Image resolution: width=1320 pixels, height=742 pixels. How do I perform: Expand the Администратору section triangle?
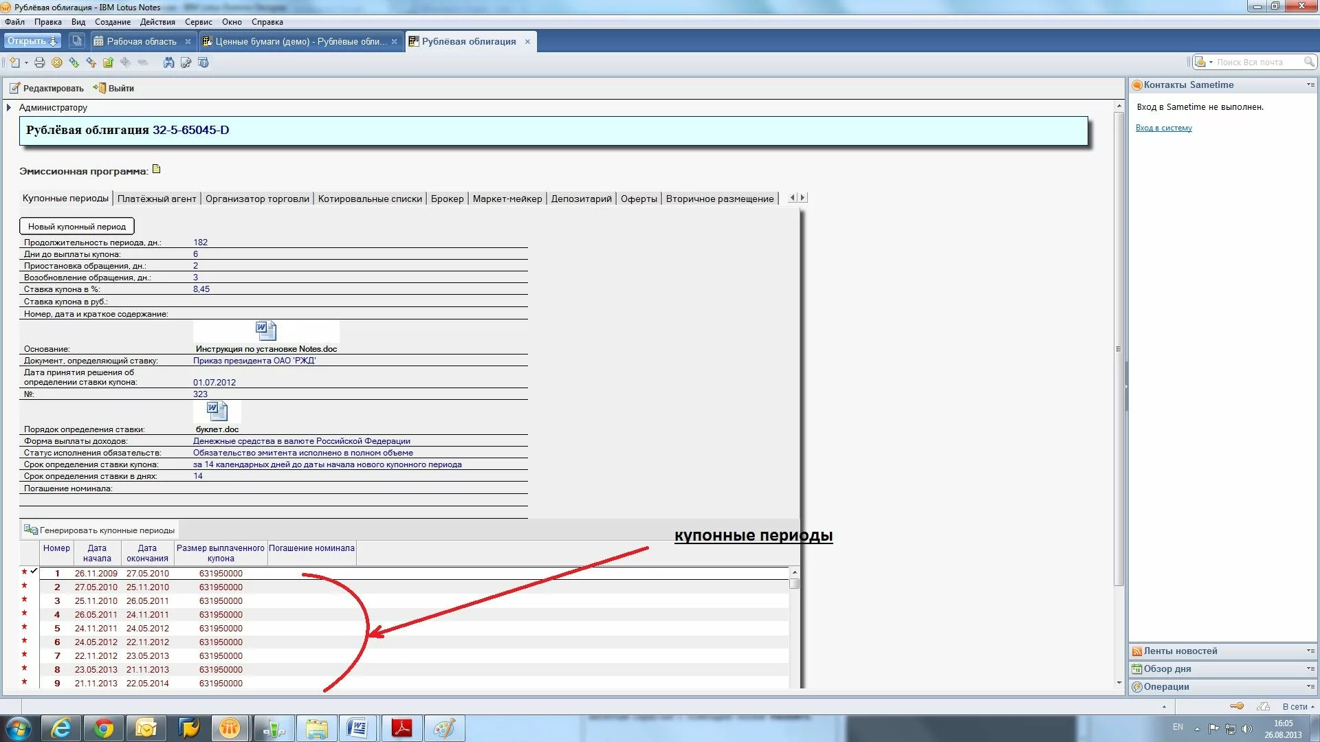[x=9, y=108]
